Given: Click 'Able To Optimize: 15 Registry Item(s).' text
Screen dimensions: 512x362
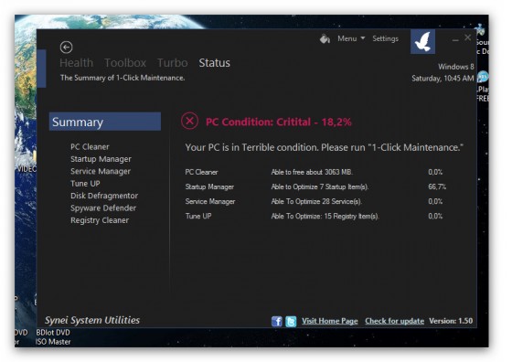Looking at the screenshot, I should point(325,216).
